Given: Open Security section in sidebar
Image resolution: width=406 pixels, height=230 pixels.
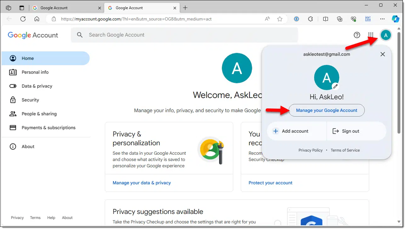Looking at the screenshot, I should pos(46,100).
